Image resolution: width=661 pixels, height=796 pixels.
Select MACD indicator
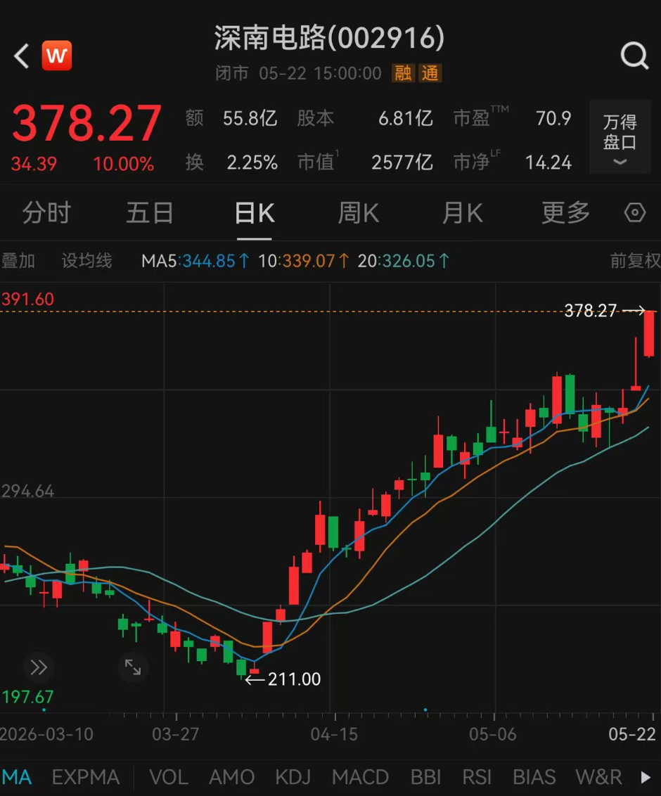pos(361,777)
